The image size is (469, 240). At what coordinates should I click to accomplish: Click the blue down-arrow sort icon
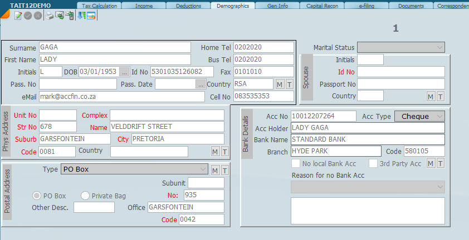pos(81,16)
